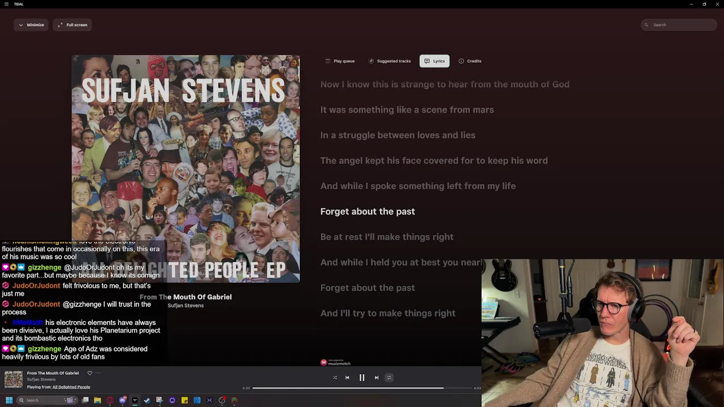Select the Lyrics tab
Image resolution: width=724 pixels, height=407 pixels.
pyautogui.click(x=434, y=61)
